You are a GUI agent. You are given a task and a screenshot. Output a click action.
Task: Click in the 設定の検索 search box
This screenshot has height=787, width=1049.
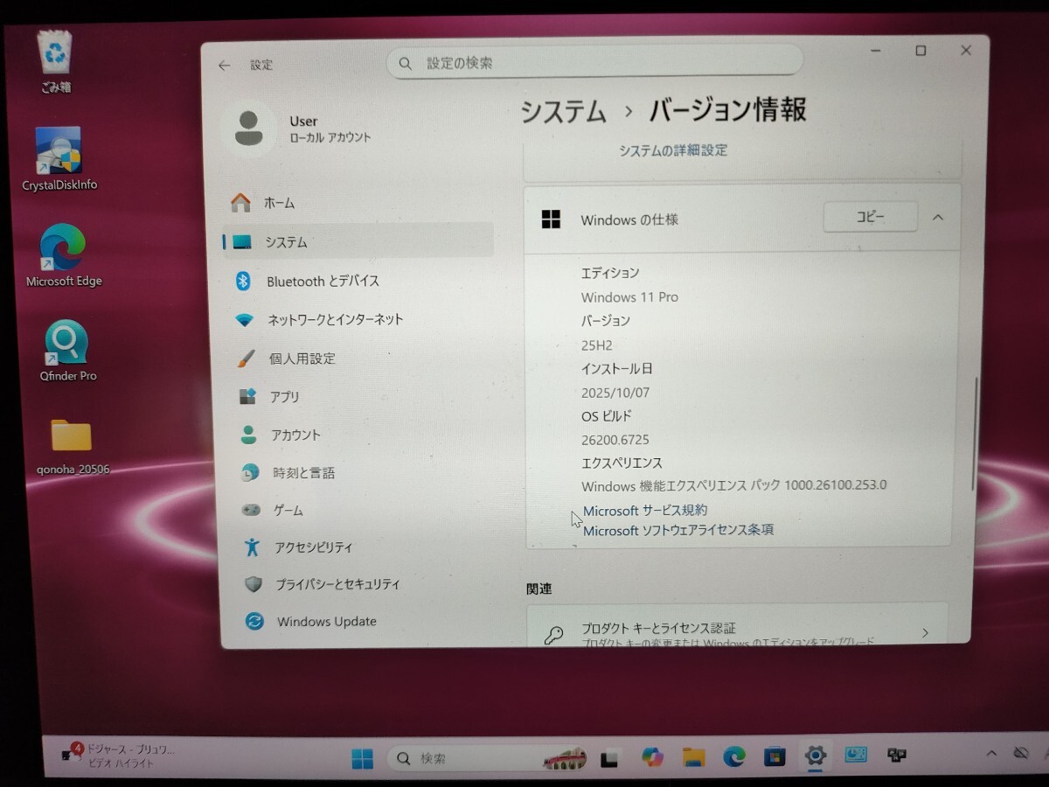point(594,63)
